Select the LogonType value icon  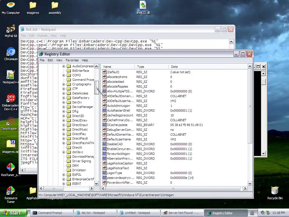click(x=104, y=173)
